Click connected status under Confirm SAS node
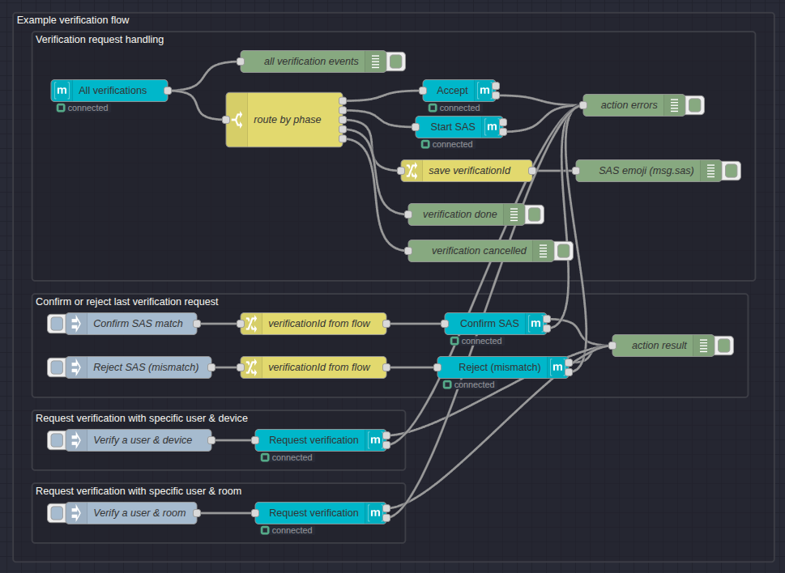The width and height of the screenshot is (785, 573). (x=476, y=341)
